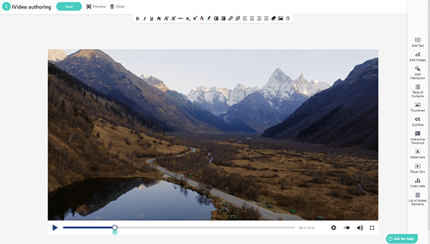This screenshot has height=244, width=430.
Task: Justify text alignment
Action: (267, 19)
